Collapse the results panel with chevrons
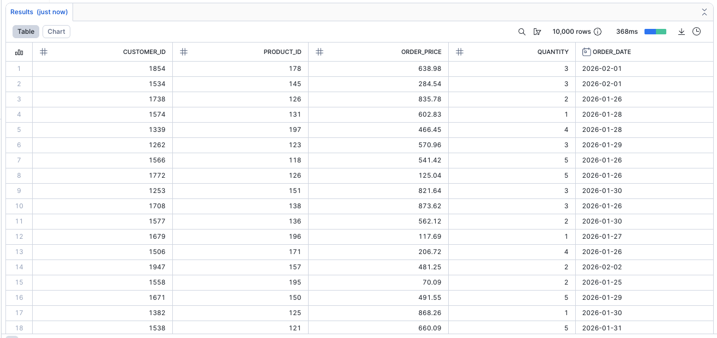The height and width of the screenshot is (338, 717). tap(704, 12)
